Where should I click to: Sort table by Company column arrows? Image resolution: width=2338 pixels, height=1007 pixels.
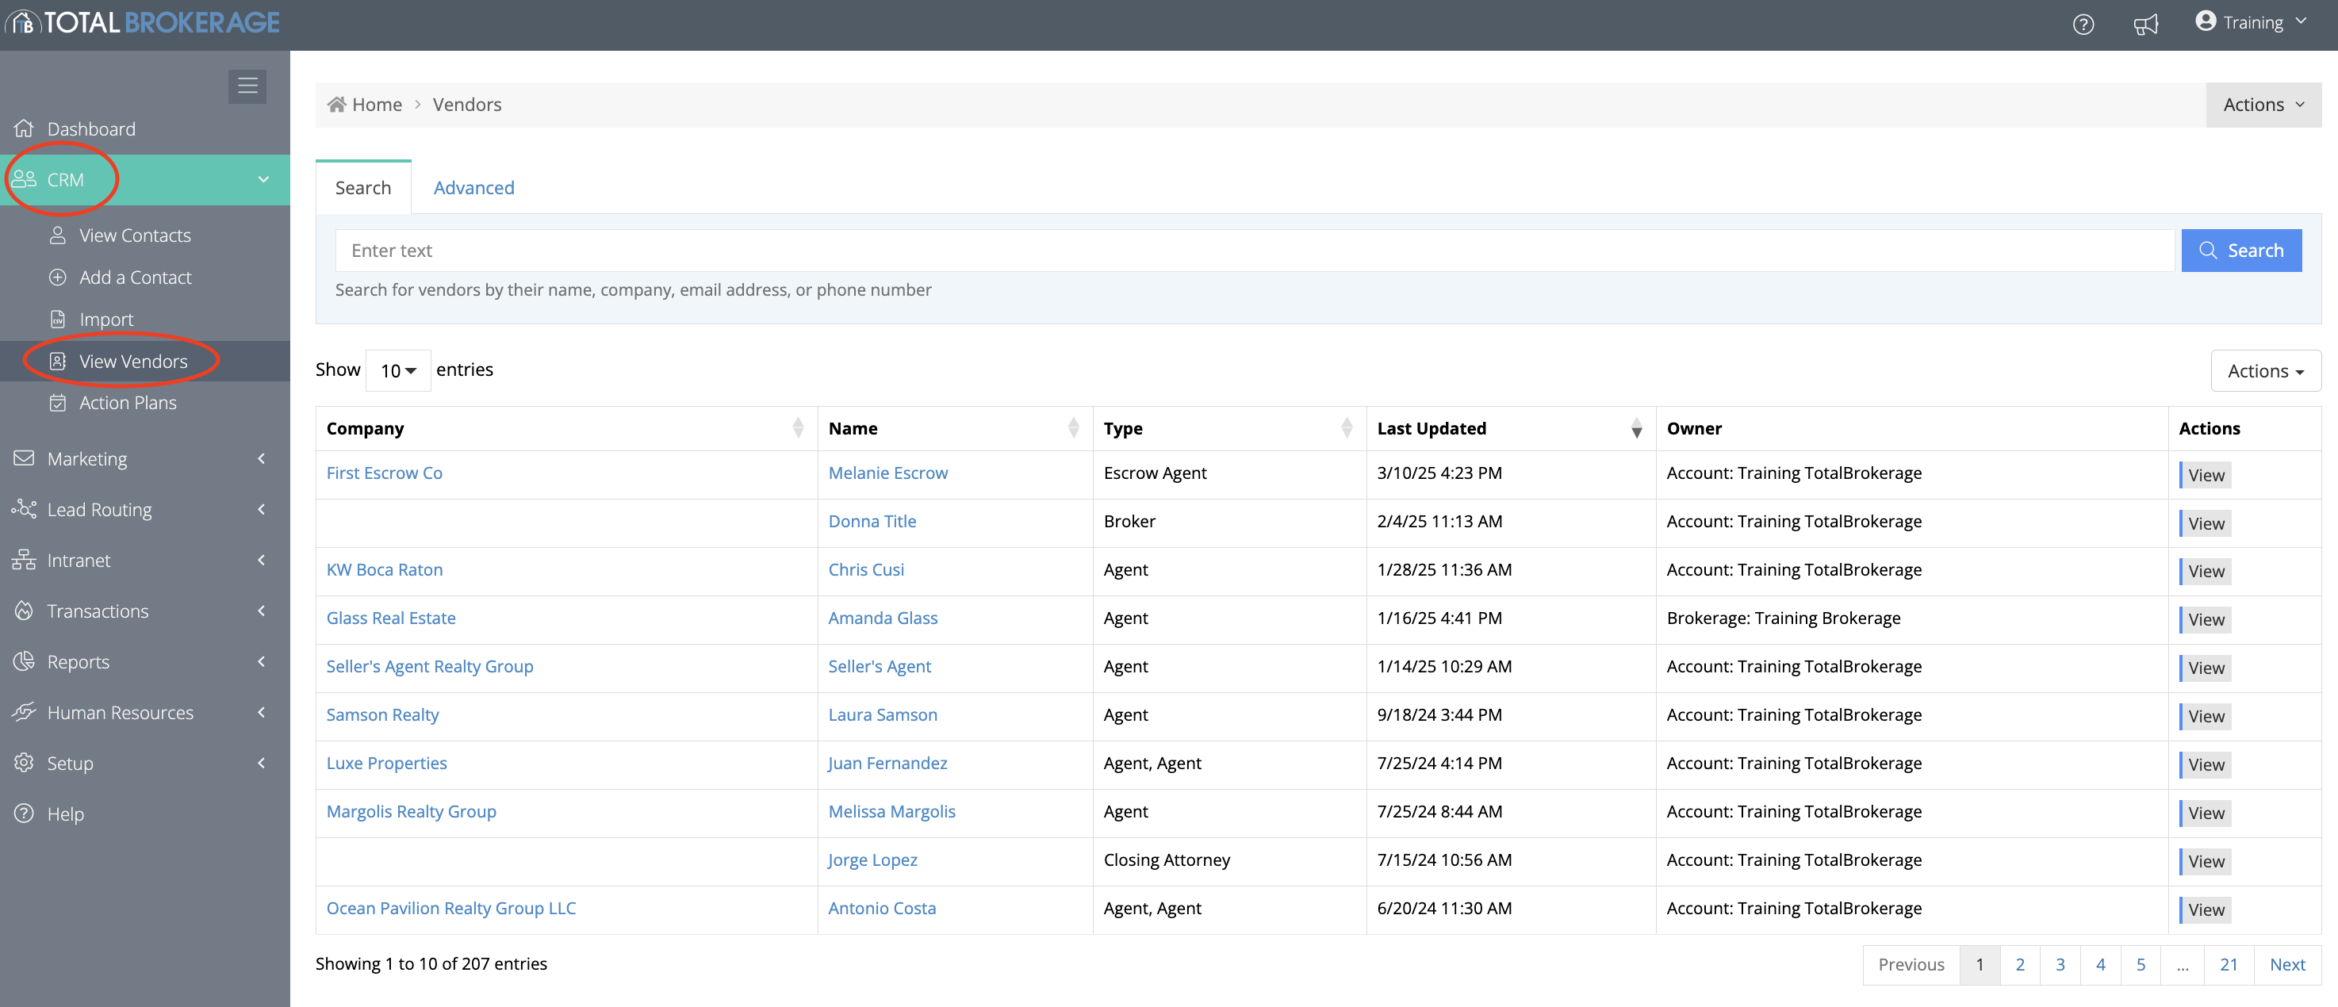798,428
